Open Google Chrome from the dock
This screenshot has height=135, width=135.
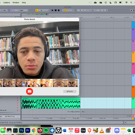34,130
